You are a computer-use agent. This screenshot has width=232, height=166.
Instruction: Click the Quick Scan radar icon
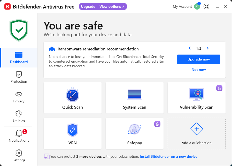73,95
